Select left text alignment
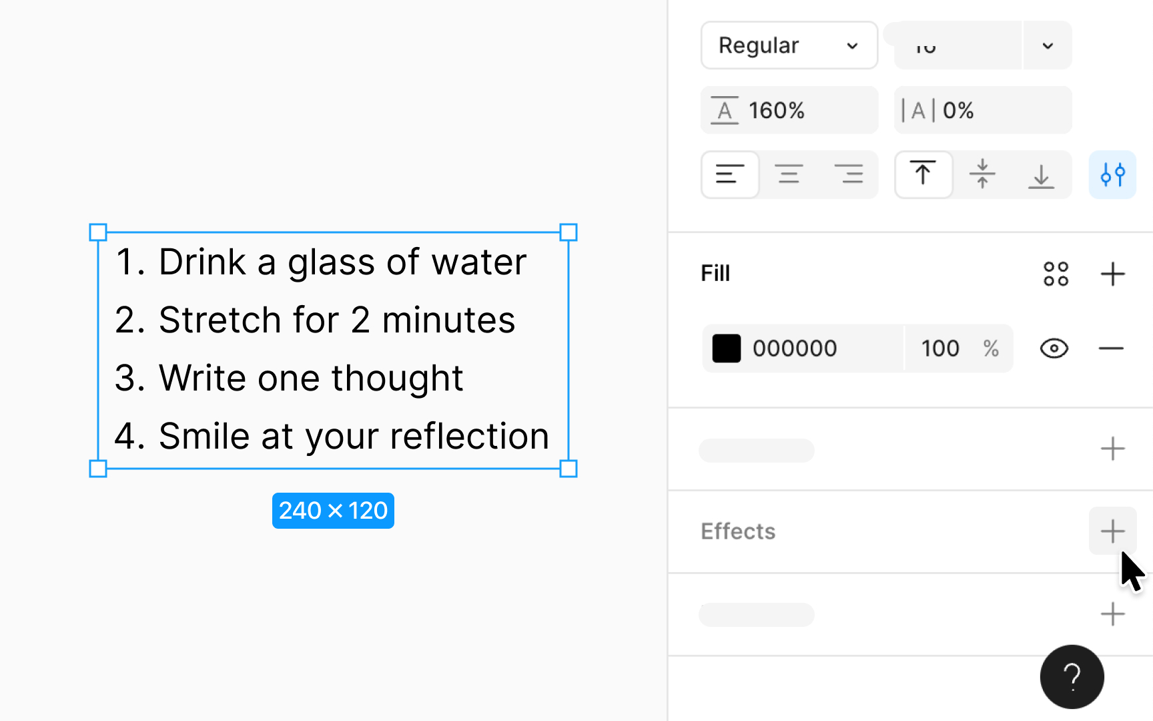The image size is (1153, 721). click(x=730, y=174)
